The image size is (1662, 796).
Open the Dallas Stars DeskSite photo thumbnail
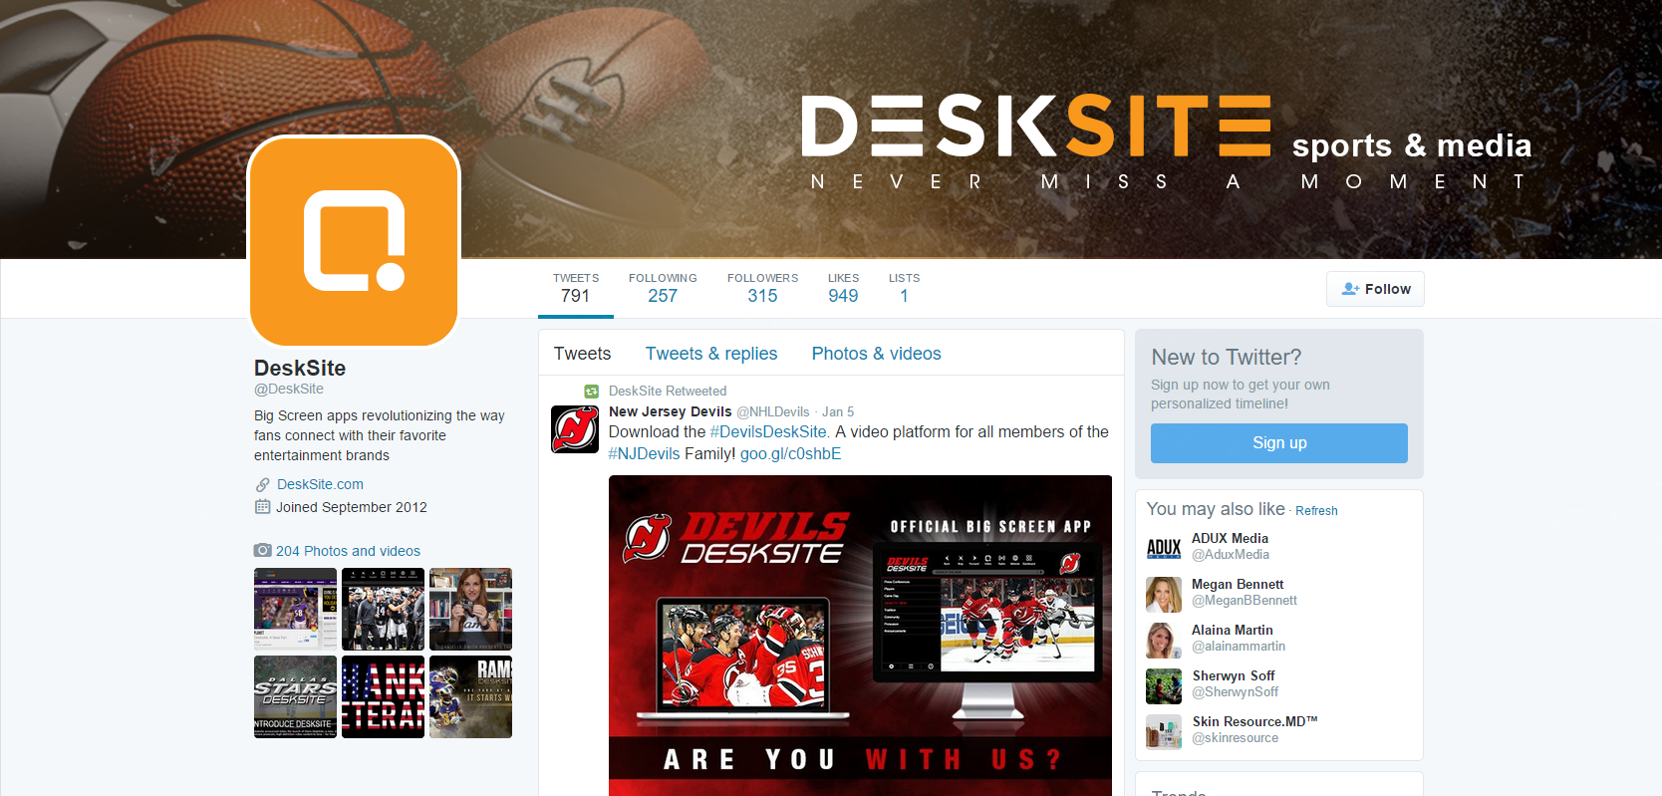coord(295,696)
